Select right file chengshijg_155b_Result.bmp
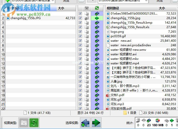 131,23
